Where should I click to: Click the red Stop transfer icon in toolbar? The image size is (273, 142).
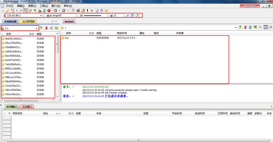(49, 11)
